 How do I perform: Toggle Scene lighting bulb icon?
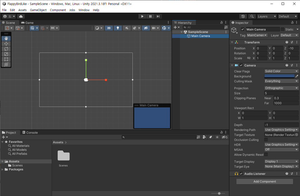[x=118, y=28]
